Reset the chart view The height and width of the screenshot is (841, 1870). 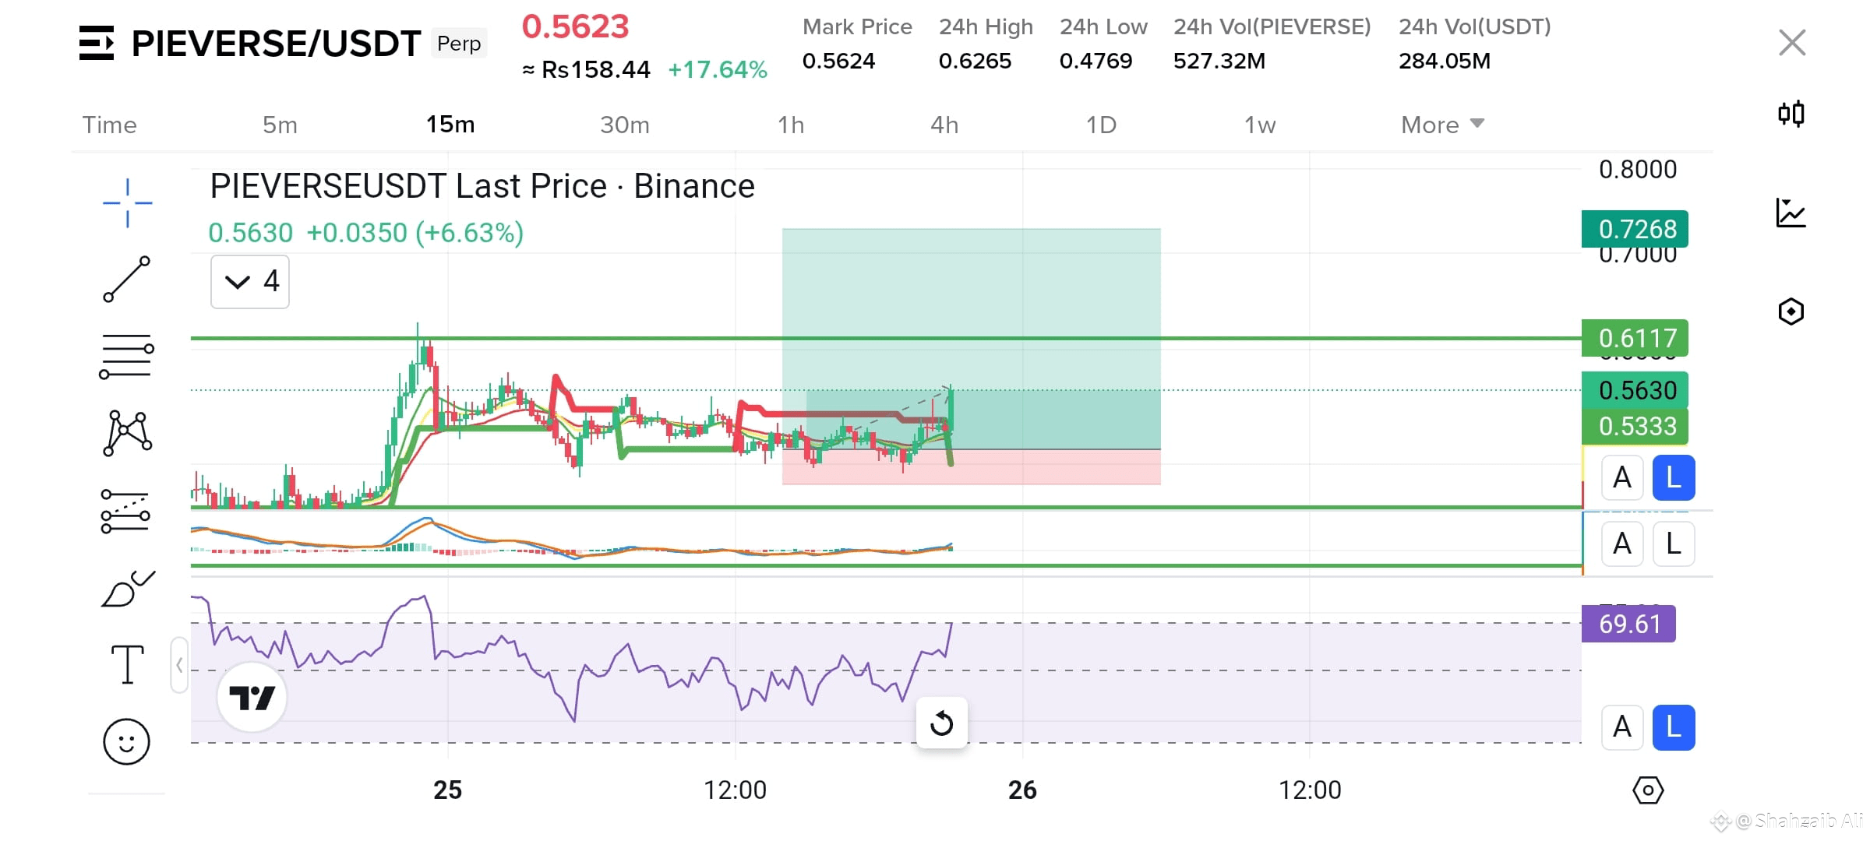[x=942, y=723]
